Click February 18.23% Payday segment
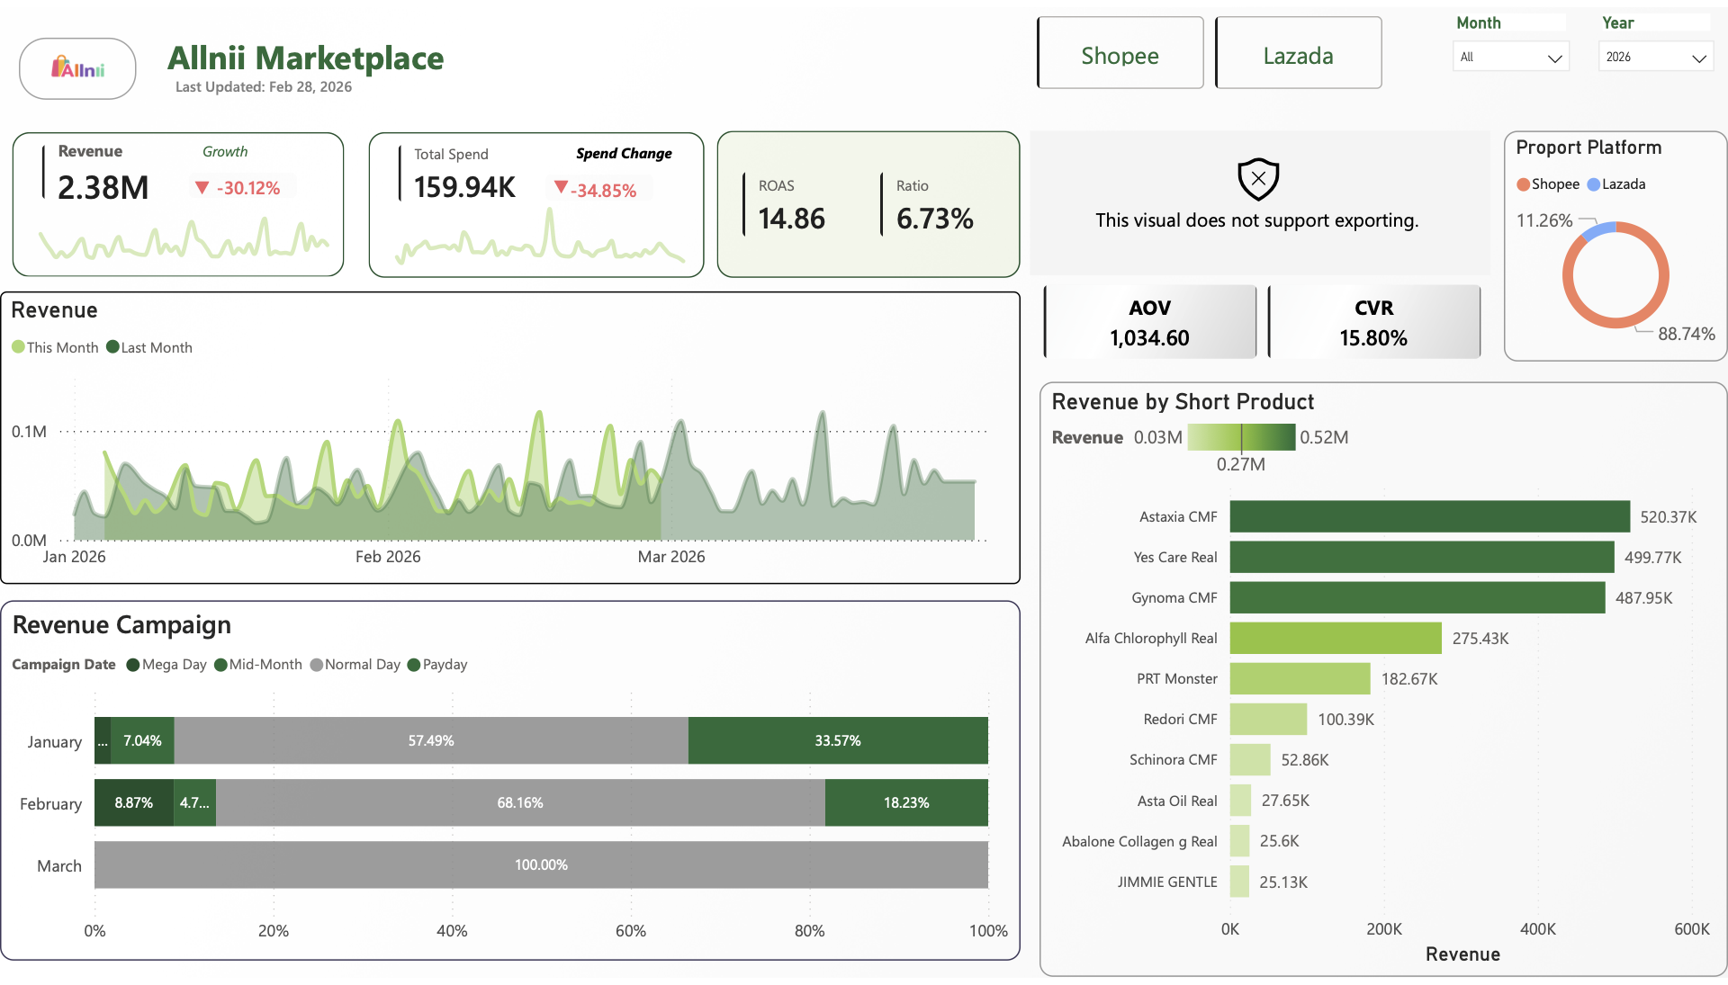The image size is (1728, 985). point(906,802)
